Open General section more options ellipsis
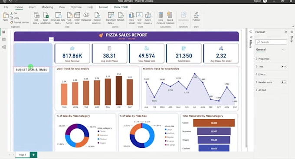 click(x=284, y=49)
